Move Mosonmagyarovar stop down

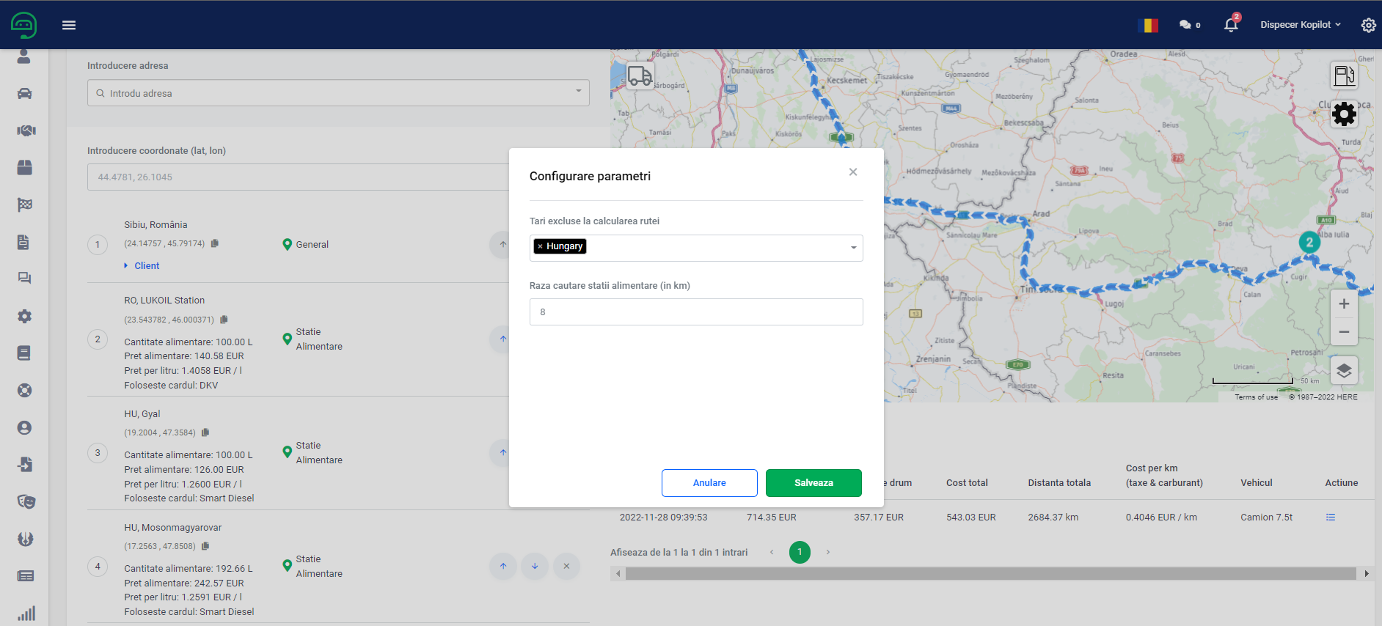pos(535,566)
